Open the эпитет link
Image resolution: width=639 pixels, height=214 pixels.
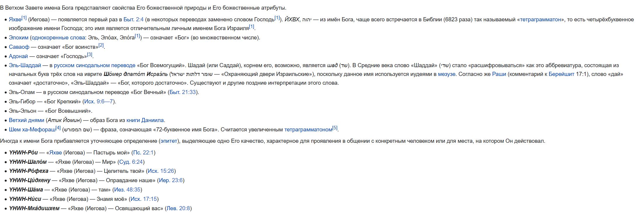coord(169,141)
